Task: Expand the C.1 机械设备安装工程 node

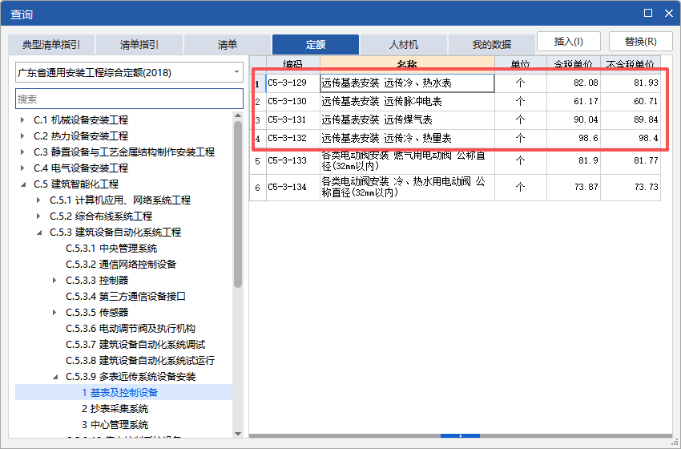Action: coord(23,120)
